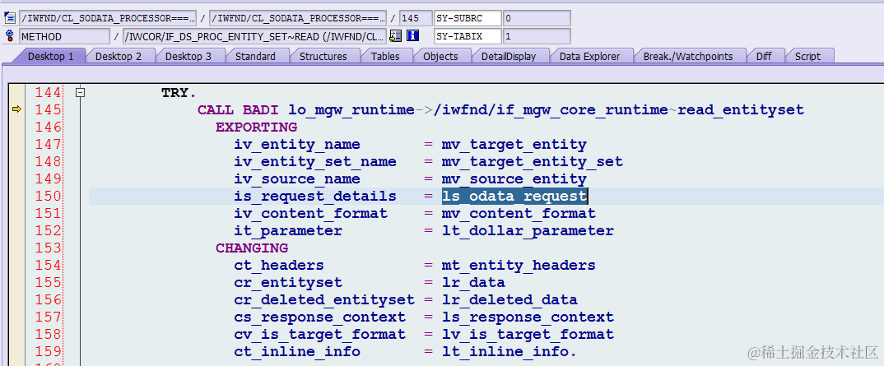This screenshot has height=366, width=884.
Task: Click the blue information icon next to SY-TABIX
Action: pyautogui.click(x=412, y=36)
